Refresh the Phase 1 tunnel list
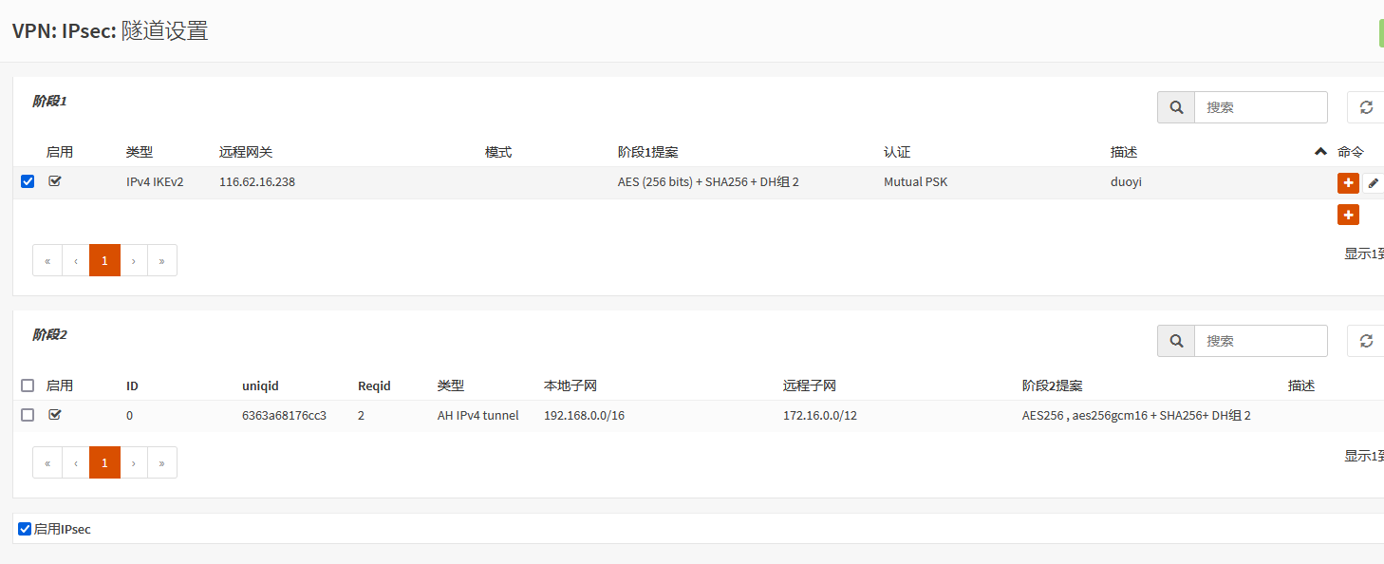 pos(1366,107)
